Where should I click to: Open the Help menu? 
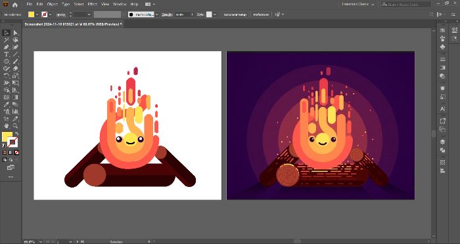134,5
